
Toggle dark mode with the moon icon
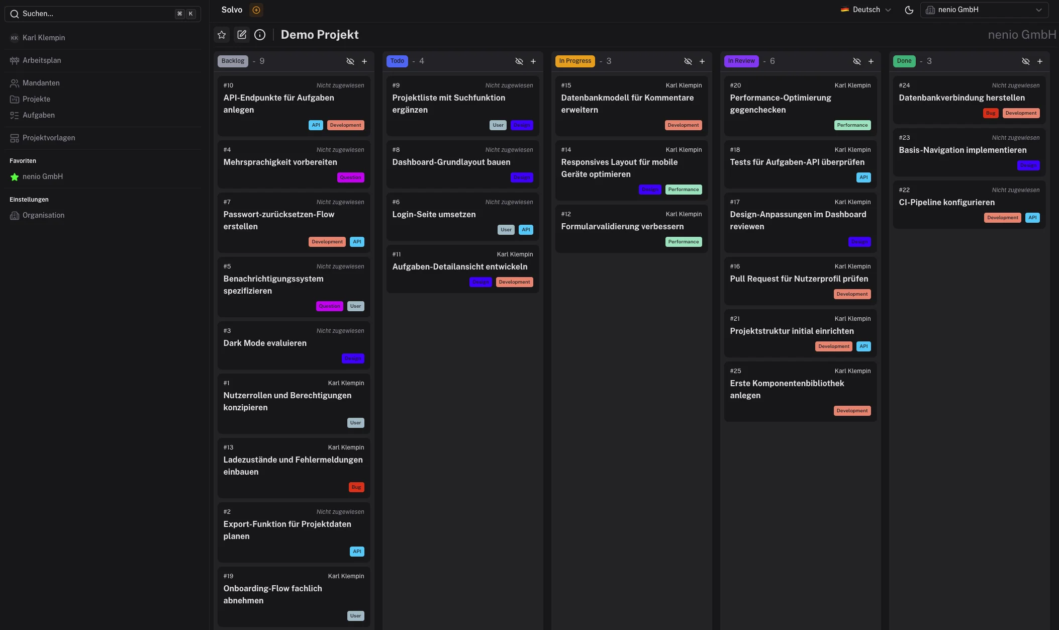pos(909,10)
